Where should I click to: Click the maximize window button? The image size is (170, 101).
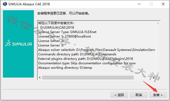point(151,4)
